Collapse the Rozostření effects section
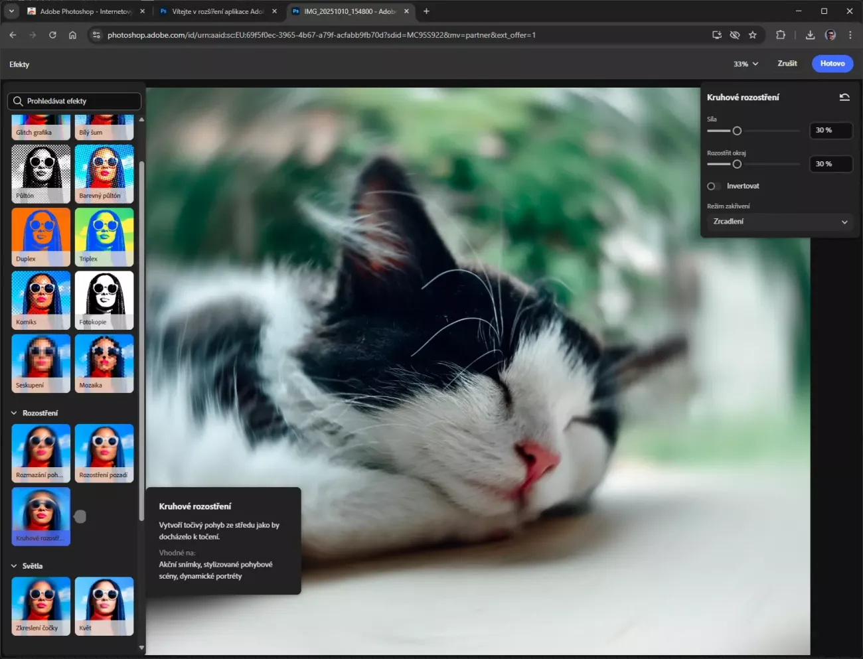 pyautogui.click(x=14, y=413)
